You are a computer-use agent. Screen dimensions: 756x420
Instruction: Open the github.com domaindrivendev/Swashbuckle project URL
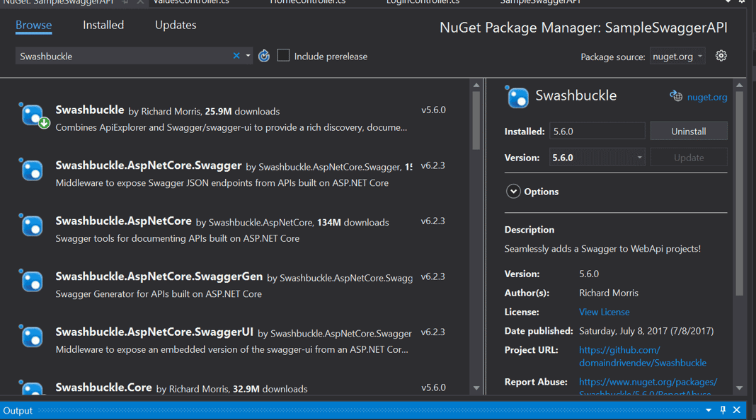[x=643, y=356]
